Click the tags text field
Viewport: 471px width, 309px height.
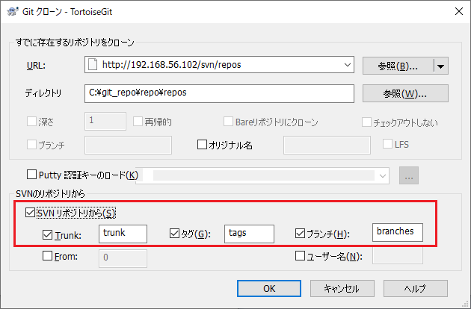click(249, 234)
